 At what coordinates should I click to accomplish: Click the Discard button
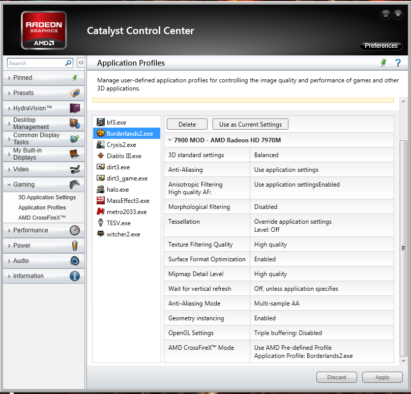pyautogui.click(x=337, y=377)
